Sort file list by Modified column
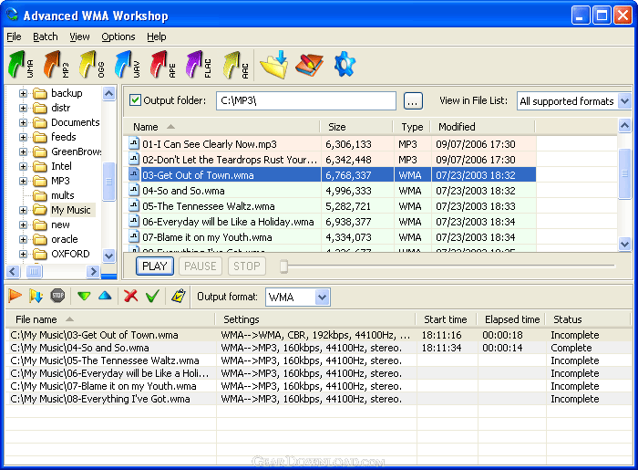Viewport: 638px width, 470px height. coord(482,127)
